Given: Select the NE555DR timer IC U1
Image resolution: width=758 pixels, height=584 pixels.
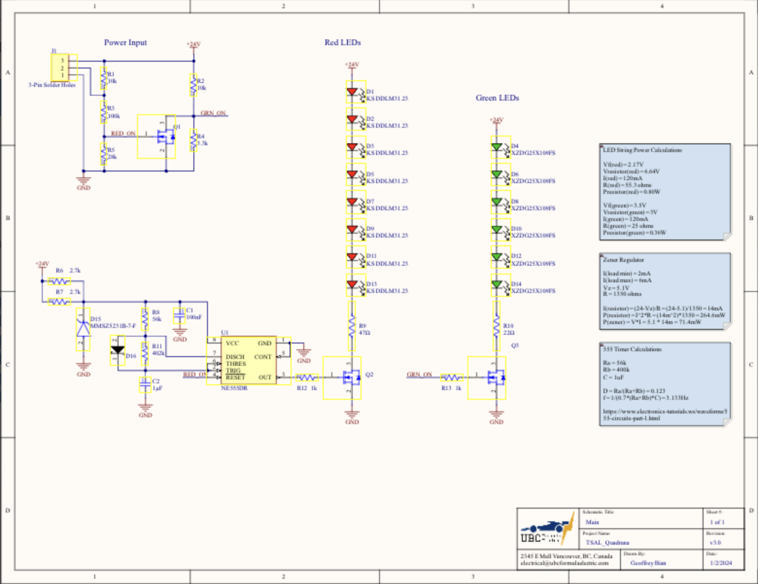Looking at the screenshot, I should (x=248, y=361).
